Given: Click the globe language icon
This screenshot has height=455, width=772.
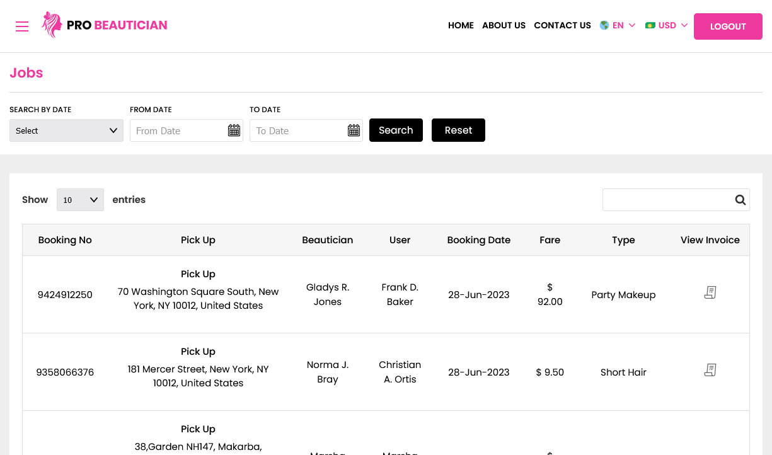Looking at the screenshot, I should [604, 25].
